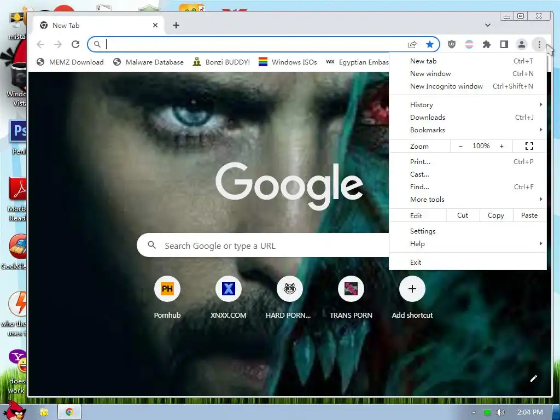
Task: Click the 100% zoom value
Action: (481, 146)
